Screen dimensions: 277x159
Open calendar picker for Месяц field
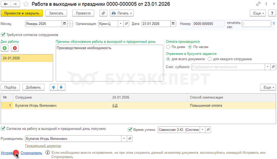65,24
